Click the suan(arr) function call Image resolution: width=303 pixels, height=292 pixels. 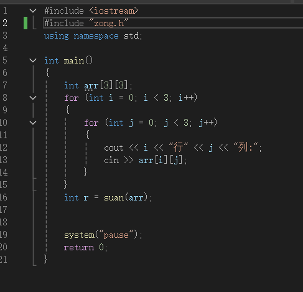[126, 197]
